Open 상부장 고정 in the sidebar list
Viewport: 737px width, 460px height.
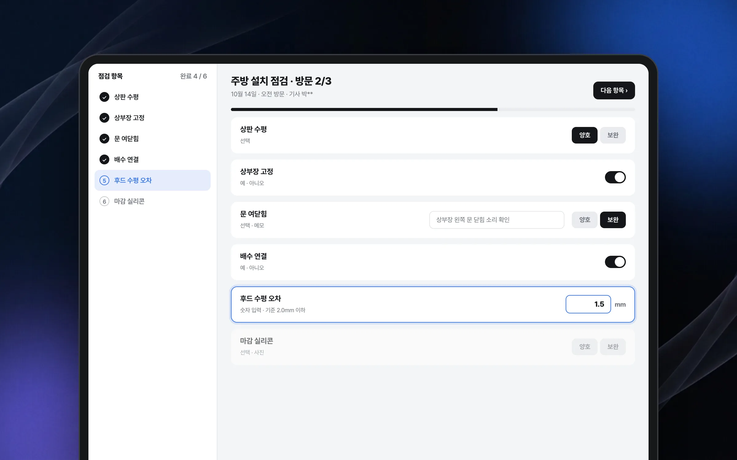153,118
